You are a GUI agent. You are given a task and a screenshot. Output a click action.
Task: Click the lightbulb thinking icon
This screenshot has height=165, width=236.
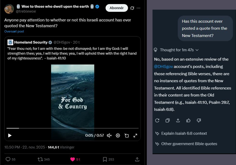(x=156, y=50)
